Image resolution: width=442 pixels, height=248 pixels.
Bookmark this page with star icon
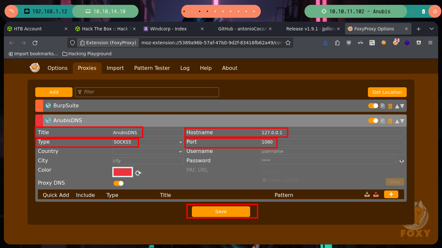[288, 43]
